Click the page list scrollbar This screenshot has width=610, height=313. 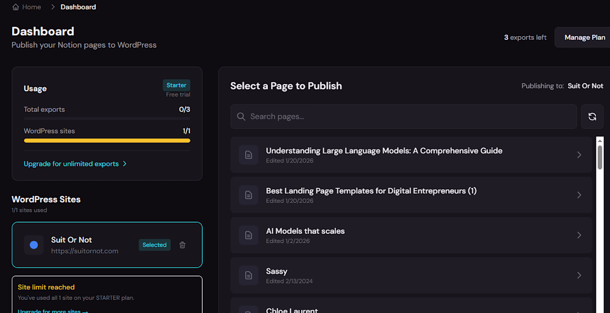[600, 157]
